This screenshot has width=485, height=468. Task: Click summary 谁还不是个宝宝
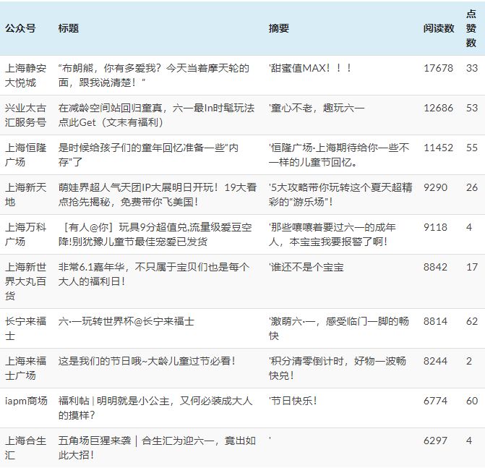306,267
